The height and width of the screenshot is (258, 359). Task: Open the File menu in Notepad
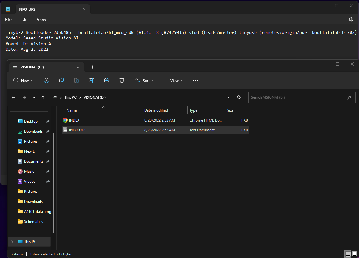tap(8, 19)
